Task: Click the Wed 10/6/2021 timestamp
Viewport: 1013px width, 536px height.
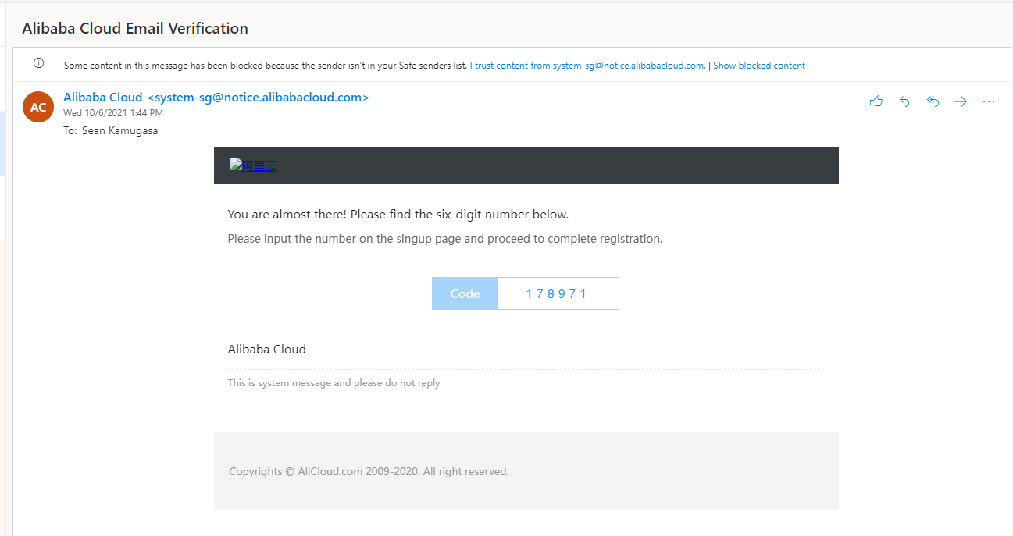Action: pyautogui.click(x=112, y=114)
